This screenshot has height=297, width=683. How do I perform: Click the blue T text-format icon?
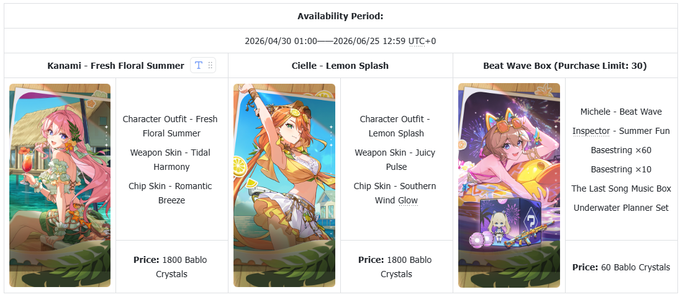click(x=199, y=66)
